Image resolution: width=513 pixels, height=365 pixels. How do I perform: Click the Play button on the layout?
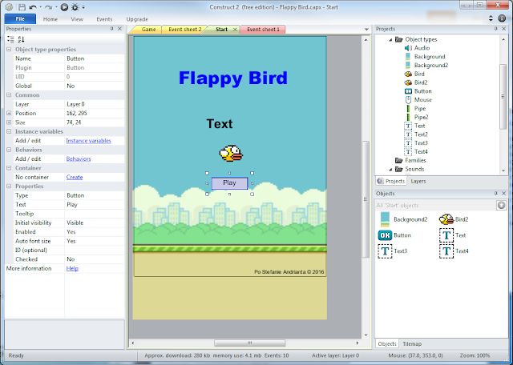click(229, 183)
